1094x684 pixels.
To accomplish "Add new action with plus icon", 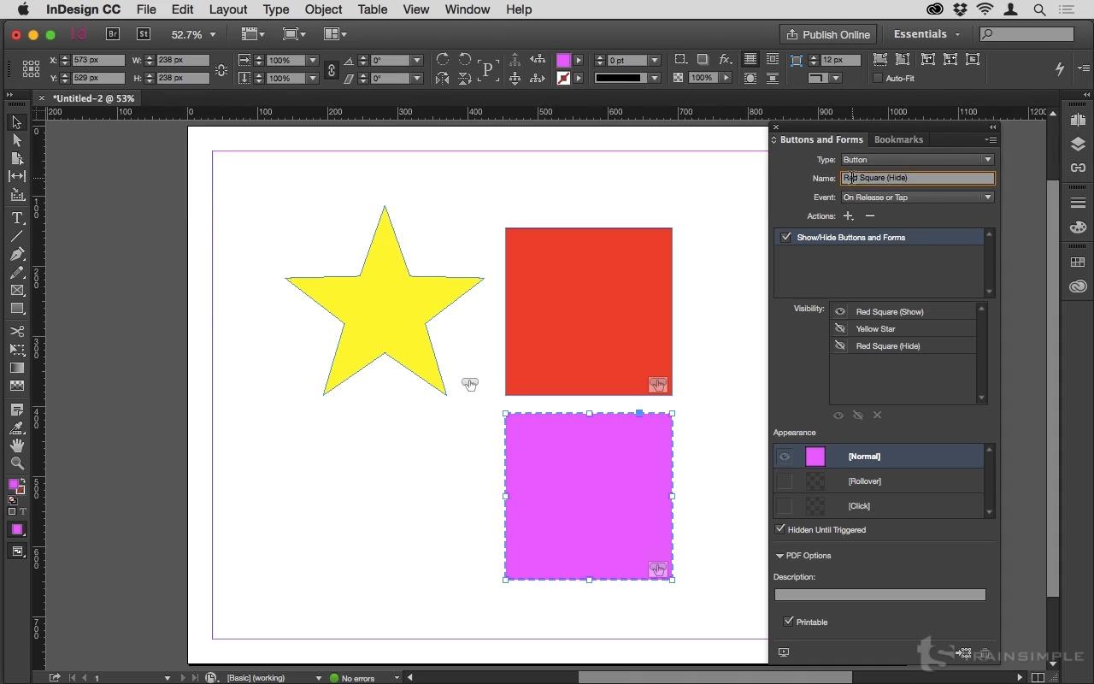I will (x=848, y=215).
